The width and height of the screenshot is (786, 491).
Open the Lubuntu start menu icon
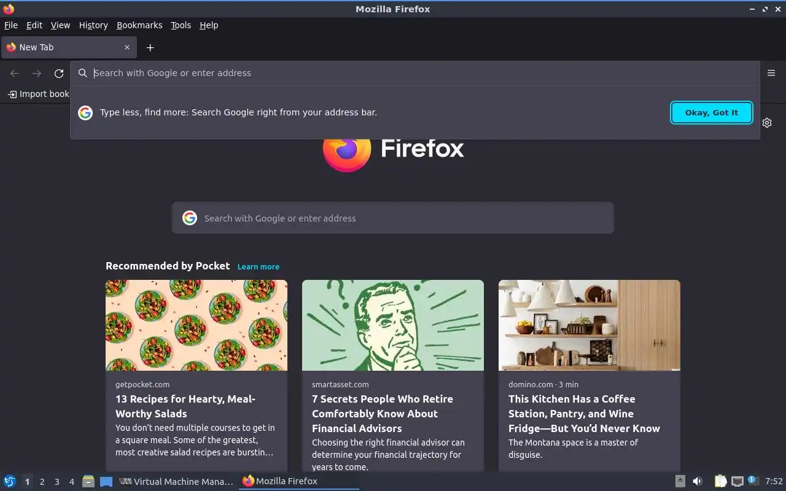click(x=10, y=481)
